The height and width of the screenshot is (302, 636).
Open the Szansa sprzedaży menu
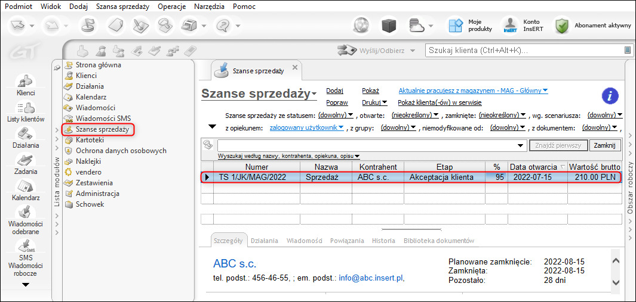click(x=123, y=7)
